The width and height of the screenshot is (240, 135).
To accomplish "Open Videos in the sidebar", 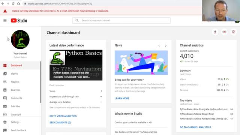I will pyautogui.click(x=20, y=73).
